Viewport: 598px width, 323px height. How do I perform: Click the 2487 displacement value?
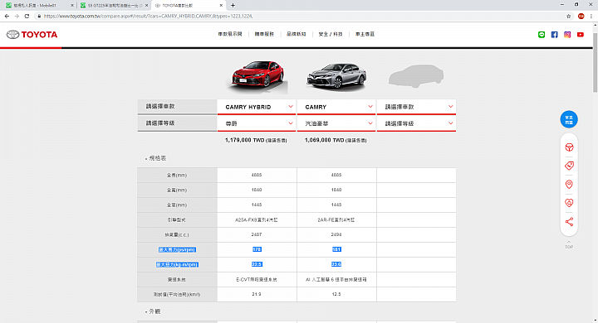pyautogui.click(x=257, y=234)
